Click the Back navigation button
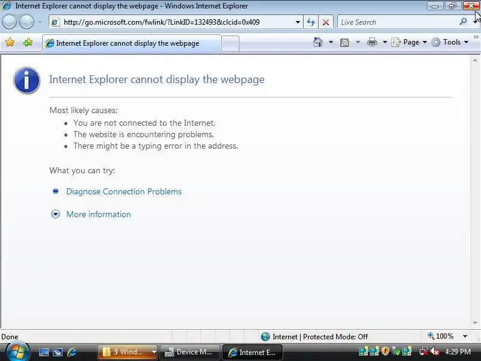Image resolution: width=481 pixels, height=361 pixels. point(9,22)
